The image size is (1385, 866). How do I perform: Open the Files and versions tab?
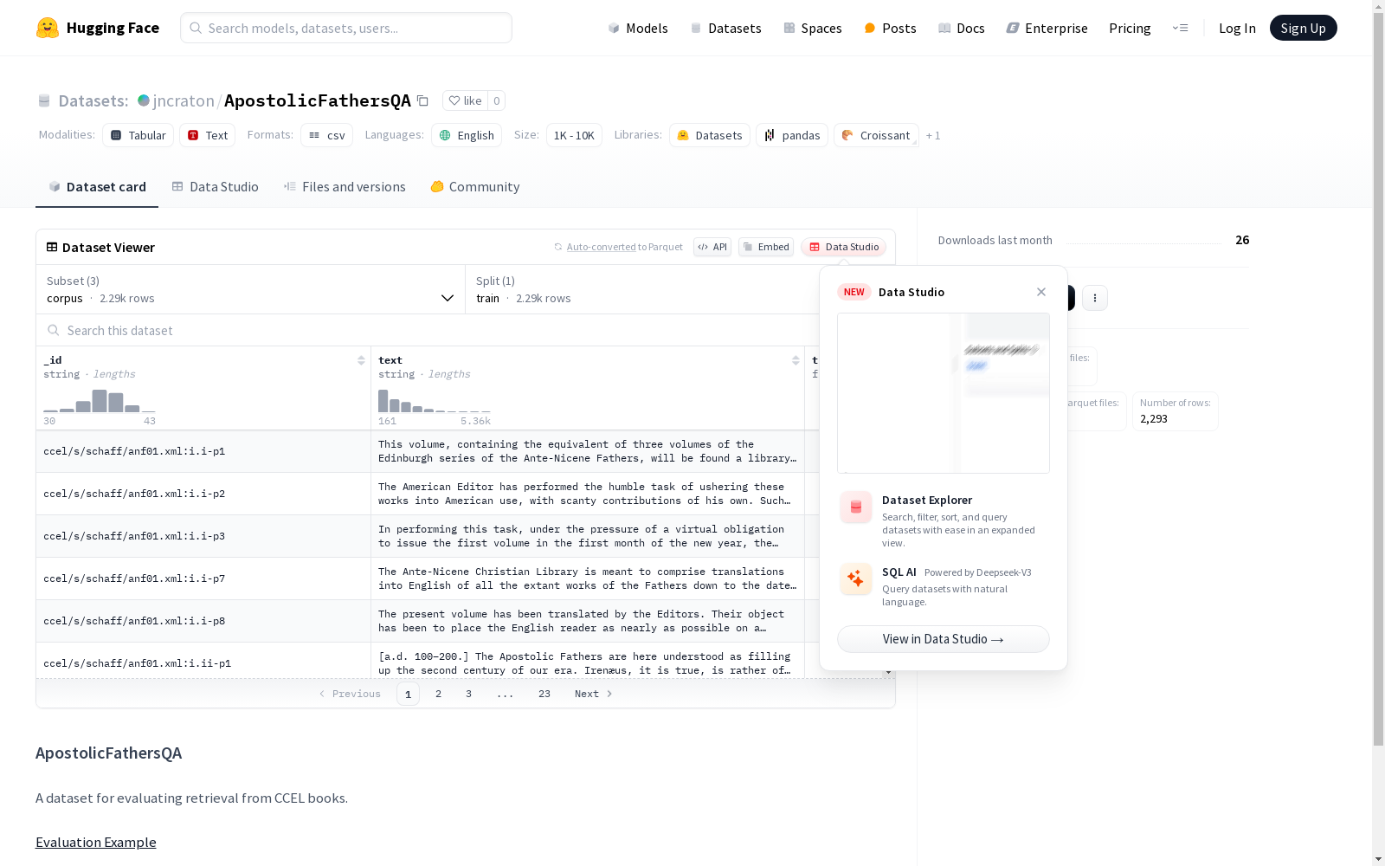pos(345,187)
